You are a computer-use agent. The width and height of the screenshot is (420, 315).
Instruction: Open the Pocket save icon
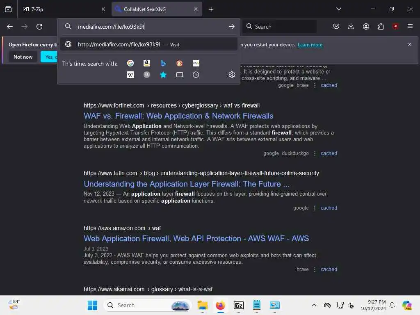pyautogui.click(x=336, y=26)
